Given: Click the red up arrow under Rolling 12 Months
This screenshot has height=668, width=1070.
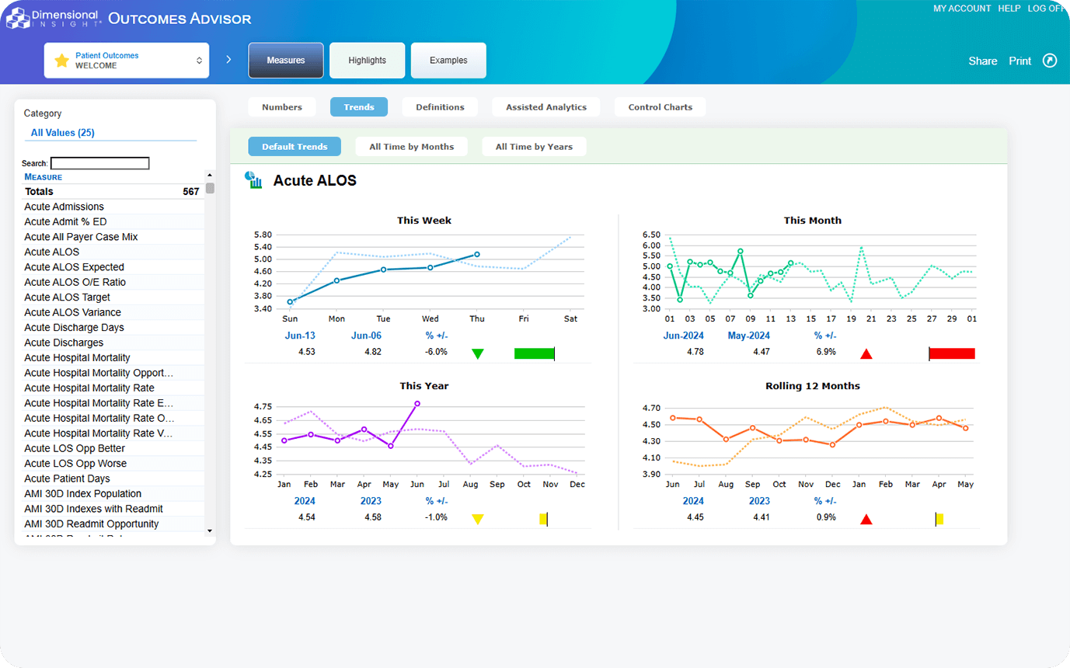Looking at the screenshot, I should [x=866, y=520].
